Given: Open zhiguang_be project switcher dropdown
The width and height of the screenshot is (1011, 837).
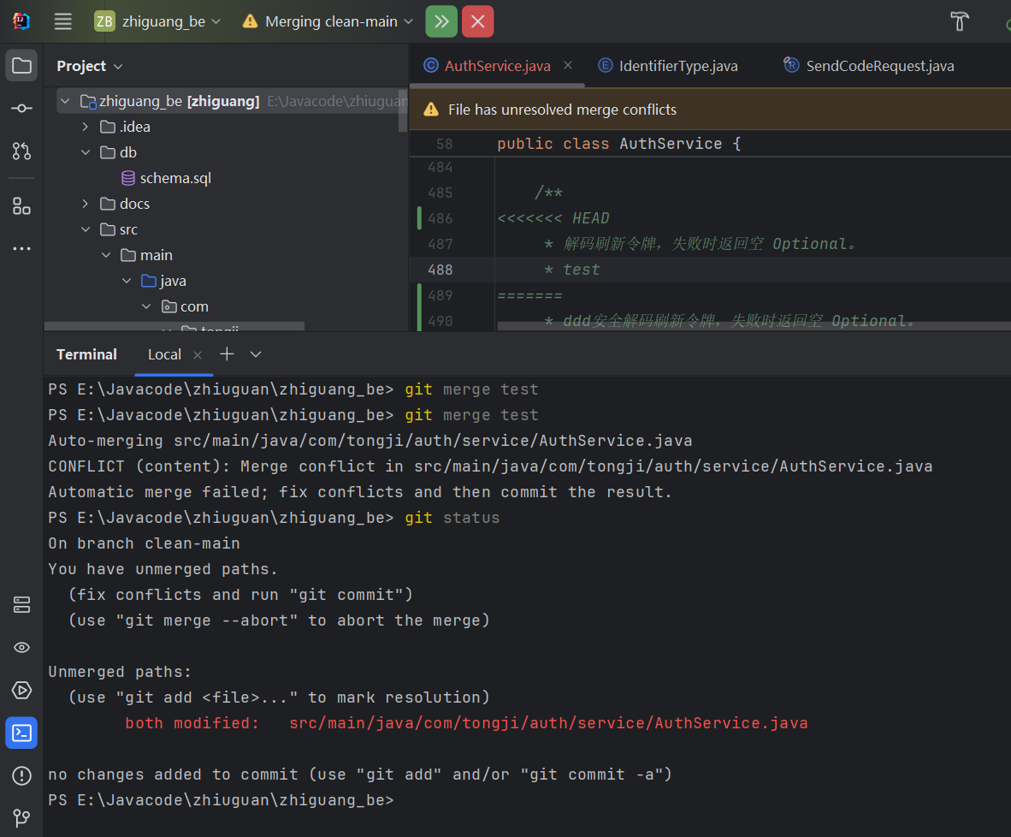Looking at the screenshot, I should (x=158, y=21).
